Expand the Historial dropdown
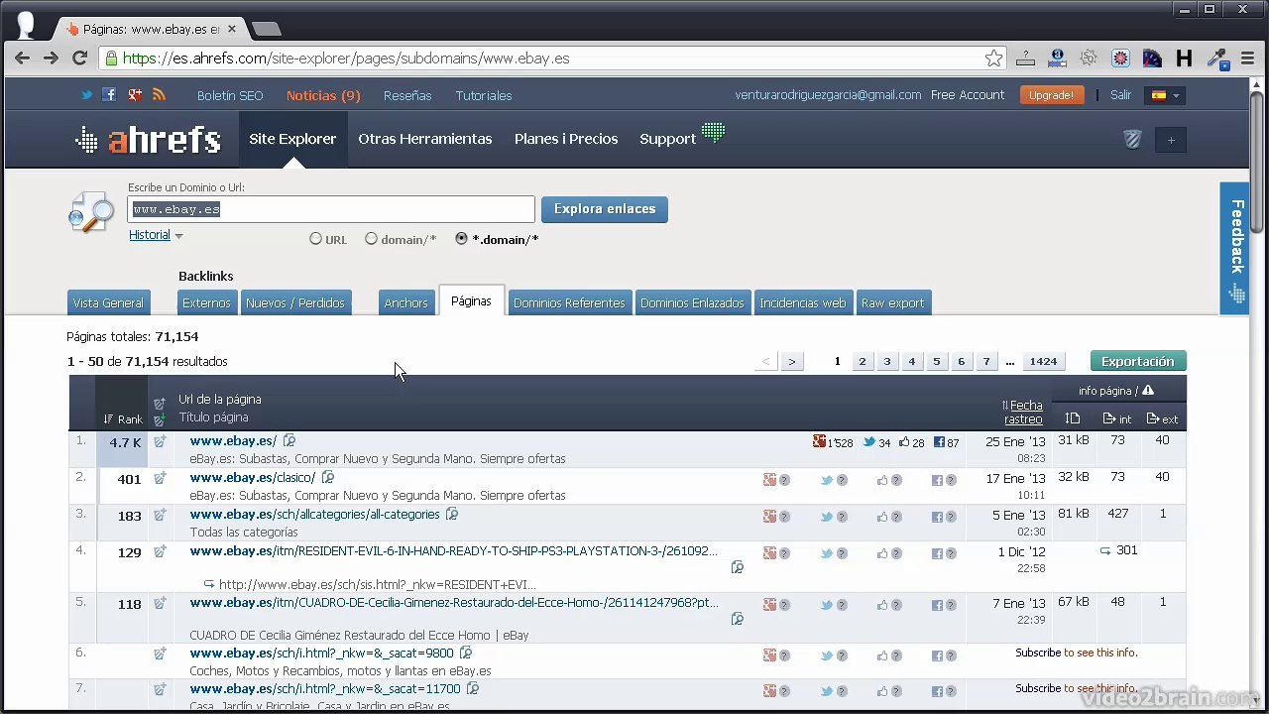 pyautogui.click(x=156, y=235)
